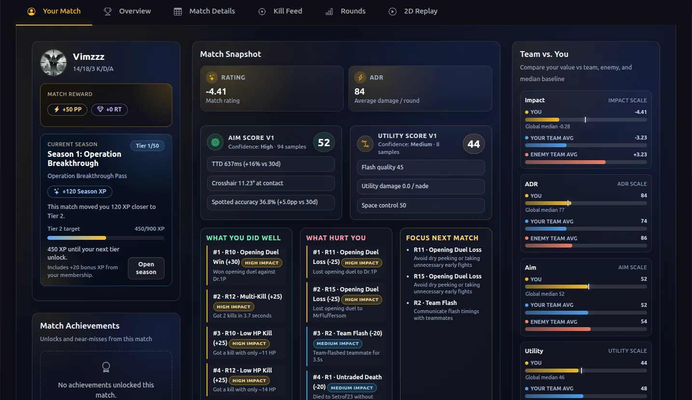Click the Kill Feed target icon

[x=262, y=12]
